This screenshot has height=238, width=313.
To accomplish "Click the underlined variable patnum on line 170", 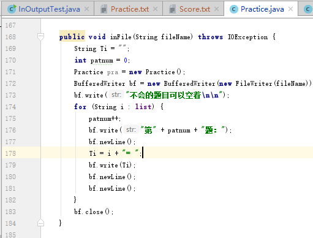I will click(x=102, y=61).
